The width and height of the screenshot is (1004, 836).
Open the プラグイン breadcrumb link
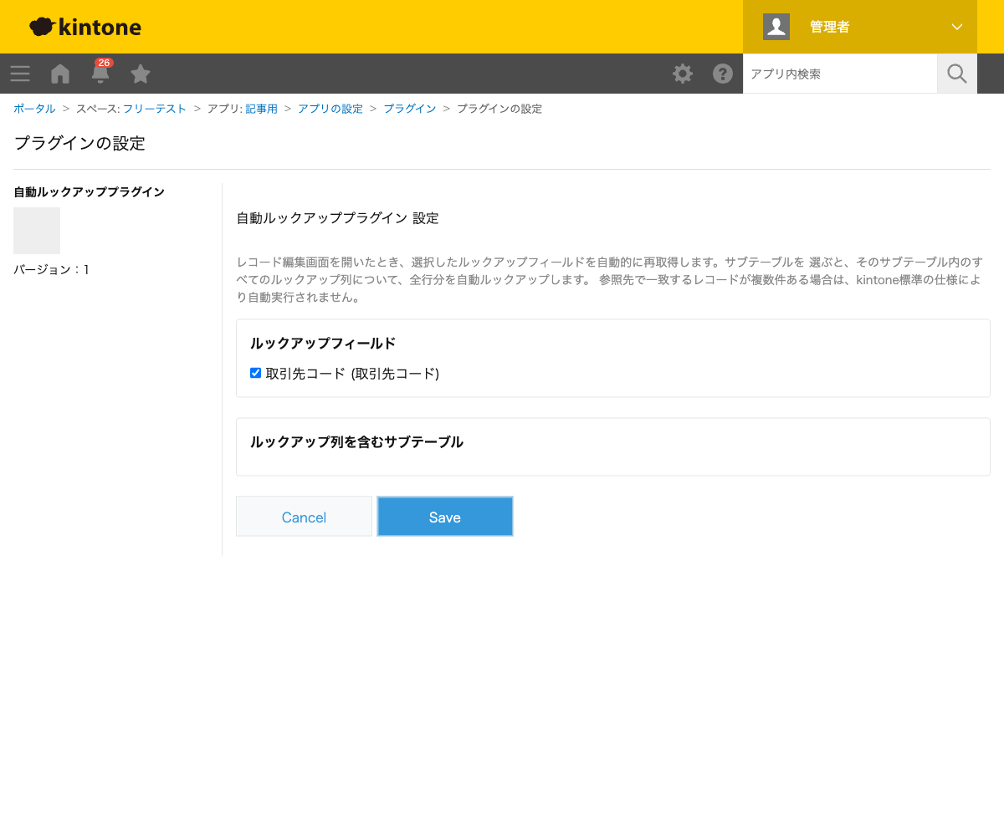pos(410,109)
